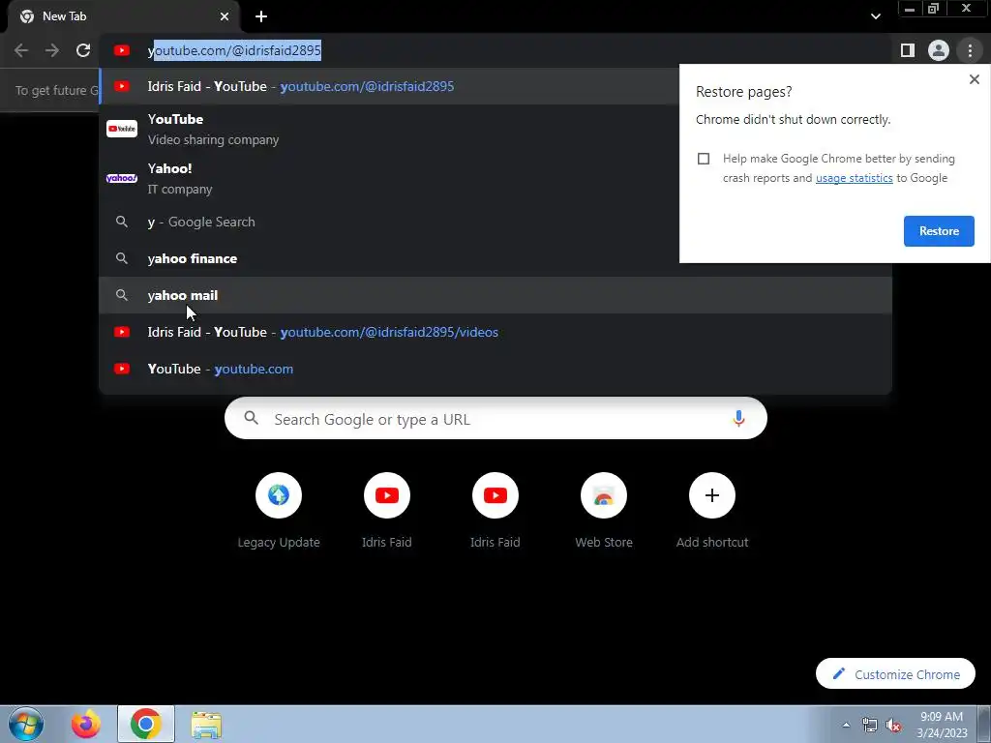Click the muted volume tray icon

pyautogui.click(x=893, y=725)
